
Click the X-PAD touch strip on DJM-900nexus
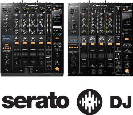point(57,27)
